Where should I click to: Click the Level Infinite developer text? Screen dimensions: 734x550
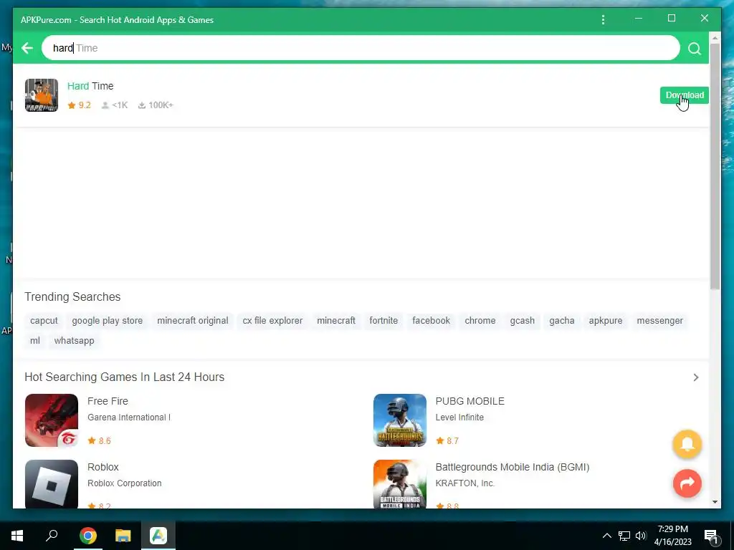point(459,418)
